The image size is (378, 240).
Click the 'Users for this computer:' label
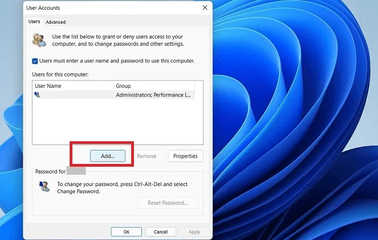click(x=60, y=74)
